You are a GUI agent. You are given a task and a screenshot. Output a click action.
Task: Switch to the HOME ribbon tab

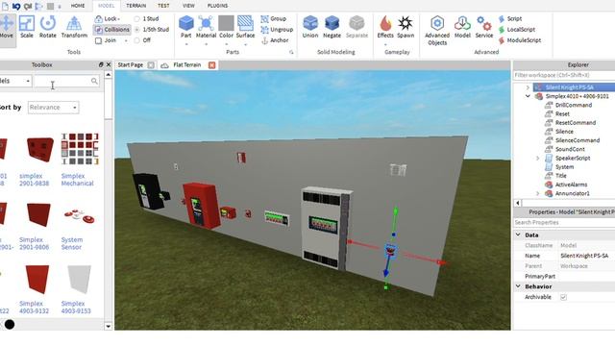(78, 6)
